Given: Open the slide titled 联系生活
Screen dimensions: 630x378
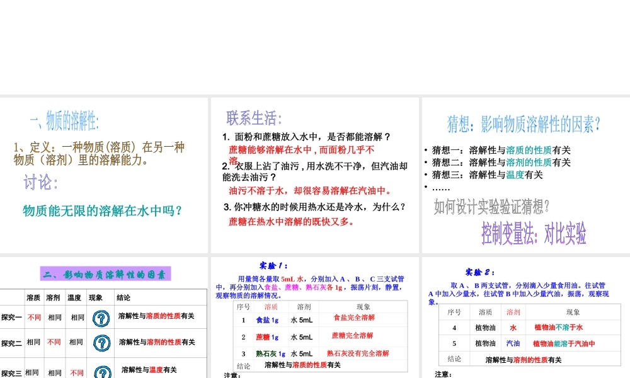Looking at the screenshot, I should coord(314,175).
